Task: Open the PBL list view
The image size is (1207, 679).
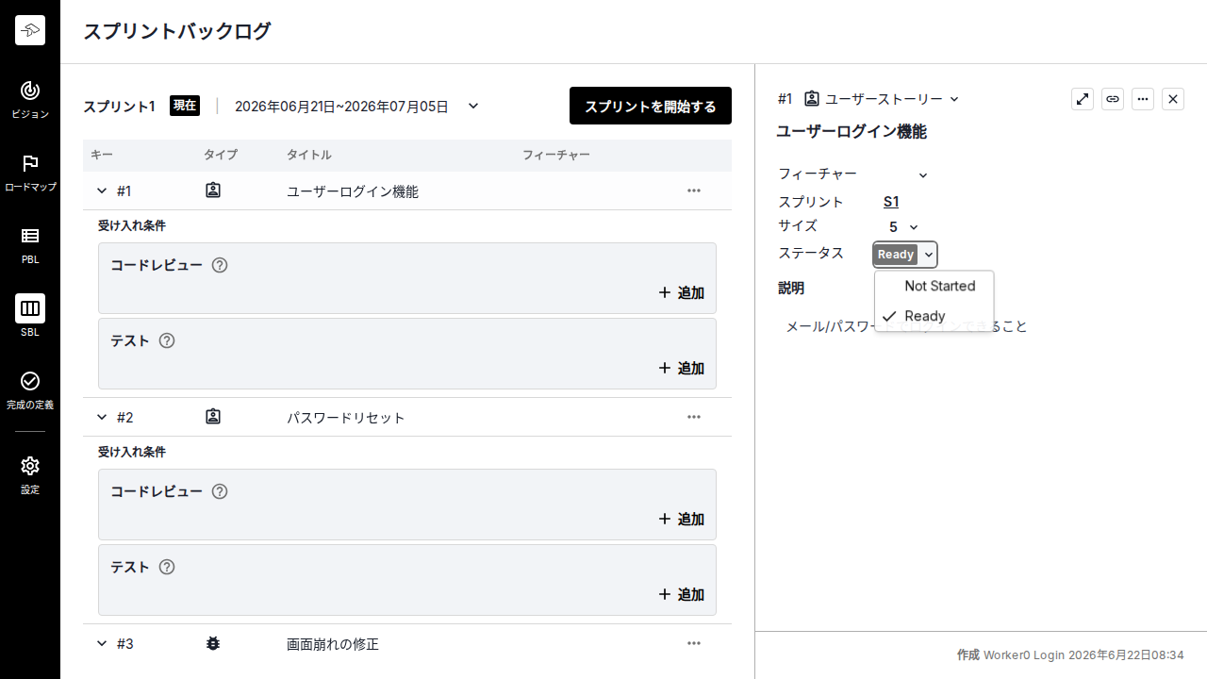Action: [x=30, y=244]
